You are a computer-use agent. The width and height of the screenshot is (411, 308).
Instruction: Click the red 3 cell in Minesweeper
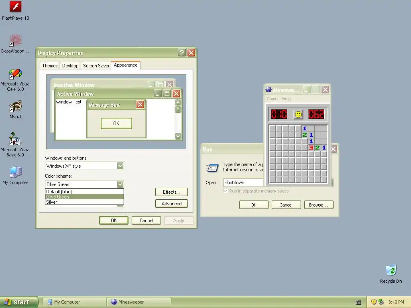pyautogui.click(x=311, y=148)
